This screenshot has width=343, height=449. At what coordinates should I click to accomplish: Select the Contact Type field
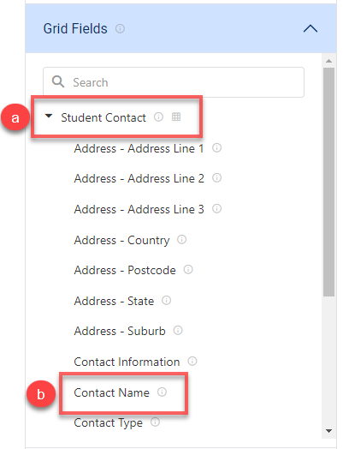[108, 423]
